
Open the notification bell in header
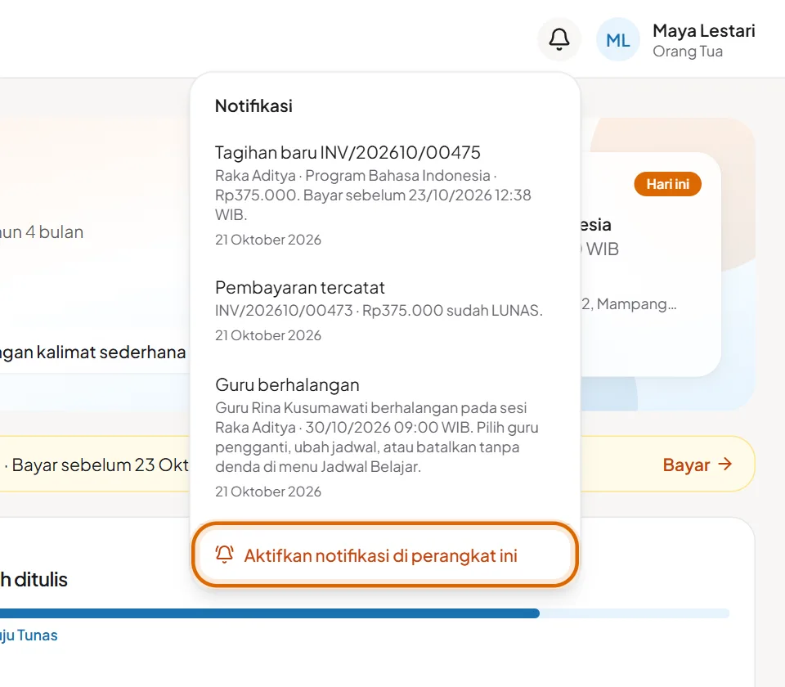tap(559, 39)
